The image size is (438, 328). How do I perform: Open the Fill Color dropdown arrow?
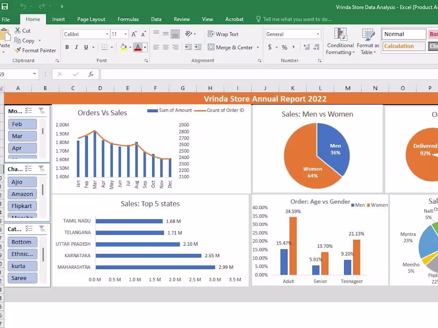(129, 47)
